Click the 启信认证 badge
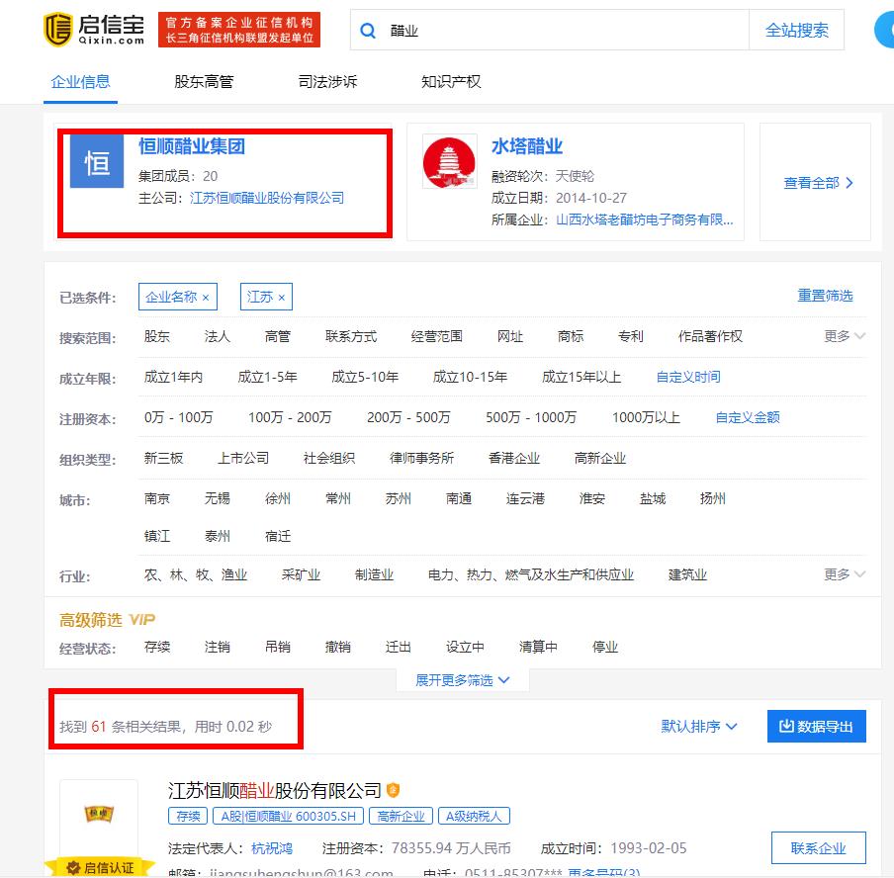The image size is (894, 878). pos(100,867)
